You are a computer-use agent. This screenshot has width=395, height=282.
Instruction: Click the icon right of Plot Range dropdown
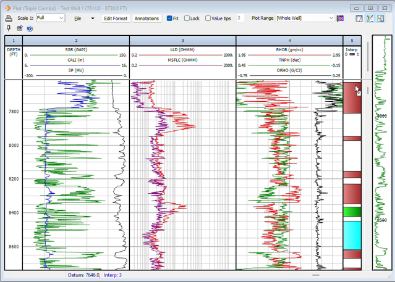coord(340,19)
